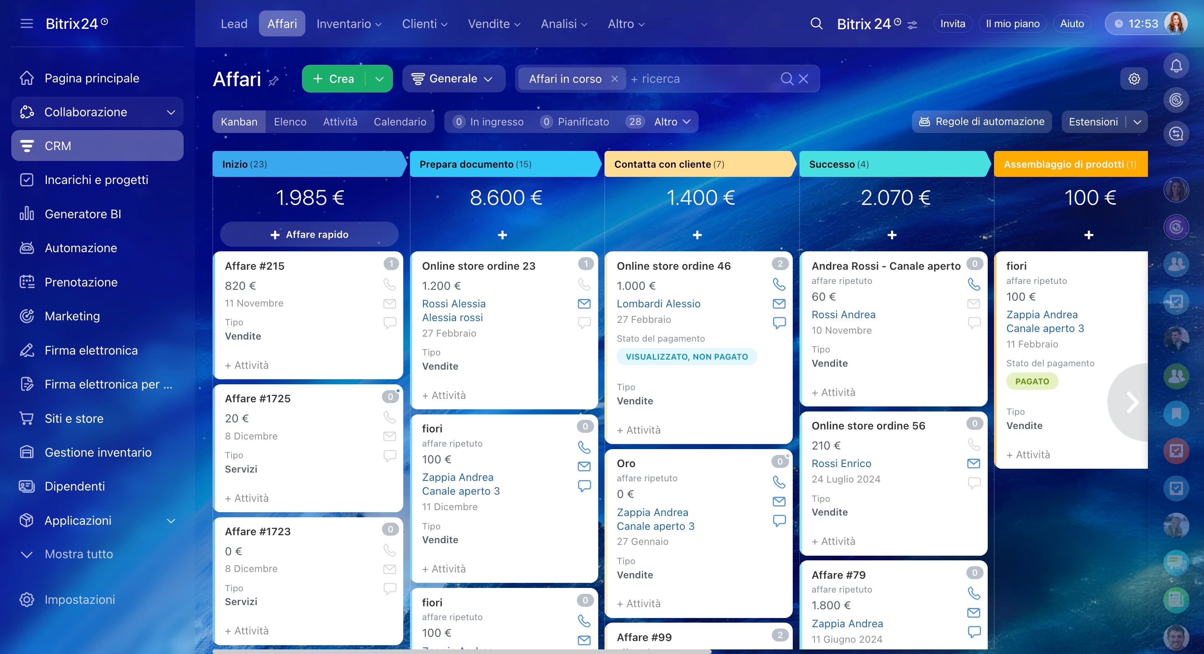
Task: Remove the 'Affari in corso' filter chip
Action: click(615, 79)
